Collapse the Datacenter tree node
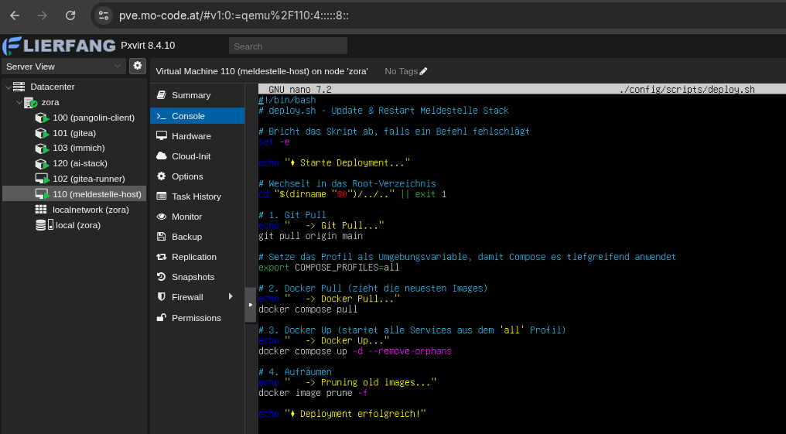Viewport: 786px width, 434px height. (x=8, y=87)
